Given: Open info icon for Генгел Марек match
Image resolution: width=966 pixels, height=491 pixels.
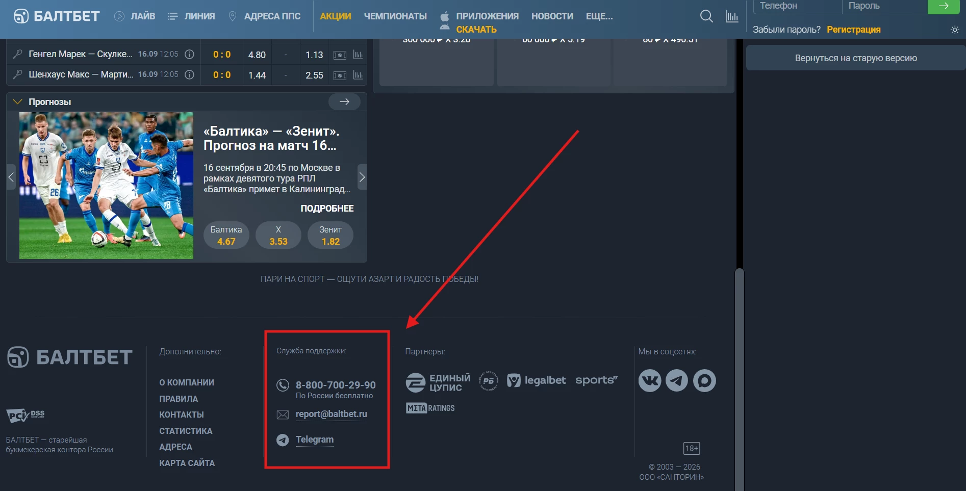Looking at the screenshot, I should (189, 54).
